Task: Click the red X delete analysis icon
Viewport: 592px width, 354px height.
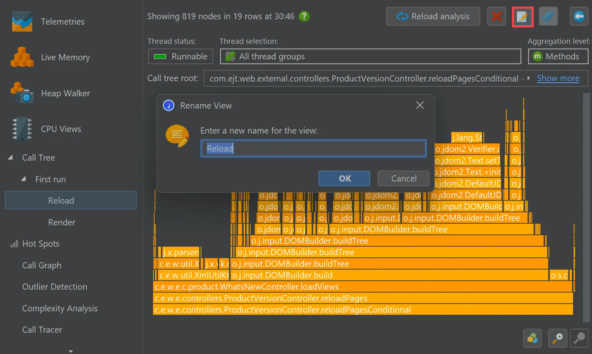Action: click(496, 16)
